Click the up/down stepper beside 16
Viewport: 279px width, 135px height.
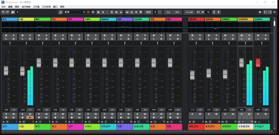[x=219, y=12]
